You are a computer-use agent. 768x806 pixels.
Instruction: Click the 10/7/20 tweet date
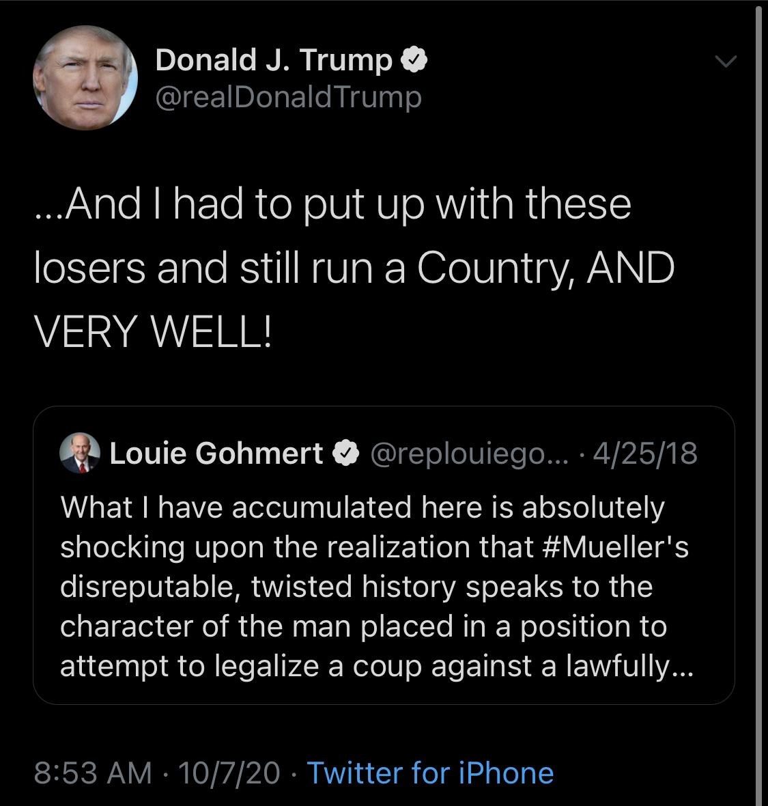[x=229, y=773]
